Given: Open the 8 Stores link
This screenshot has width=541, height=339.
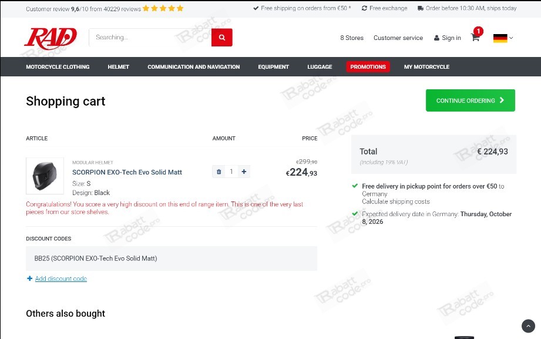Looking at the screenshot, I should click(352, 38).
